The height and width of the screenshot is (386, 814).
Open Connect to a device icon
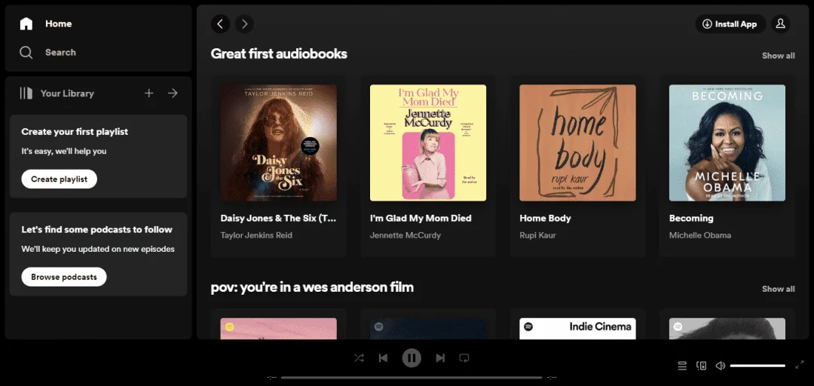[x=702, y=366]
